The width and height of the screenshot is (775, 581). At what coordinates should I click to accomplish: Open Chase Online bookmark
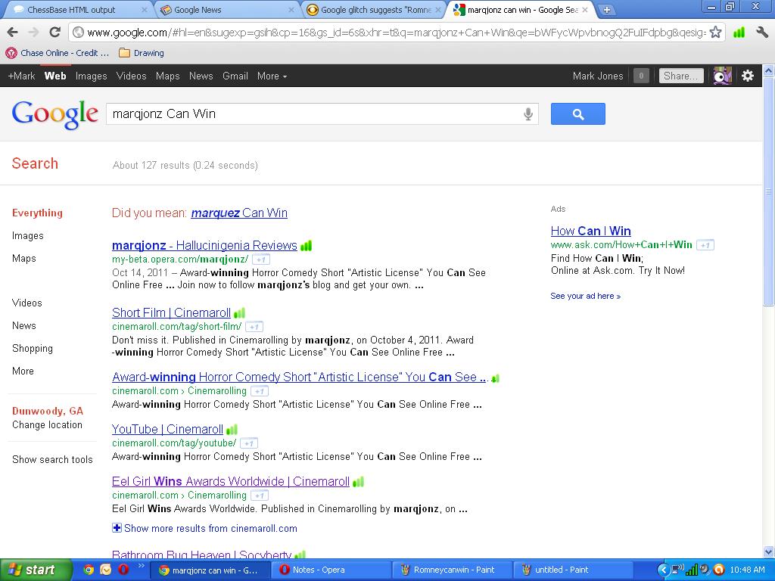[58, 53]
